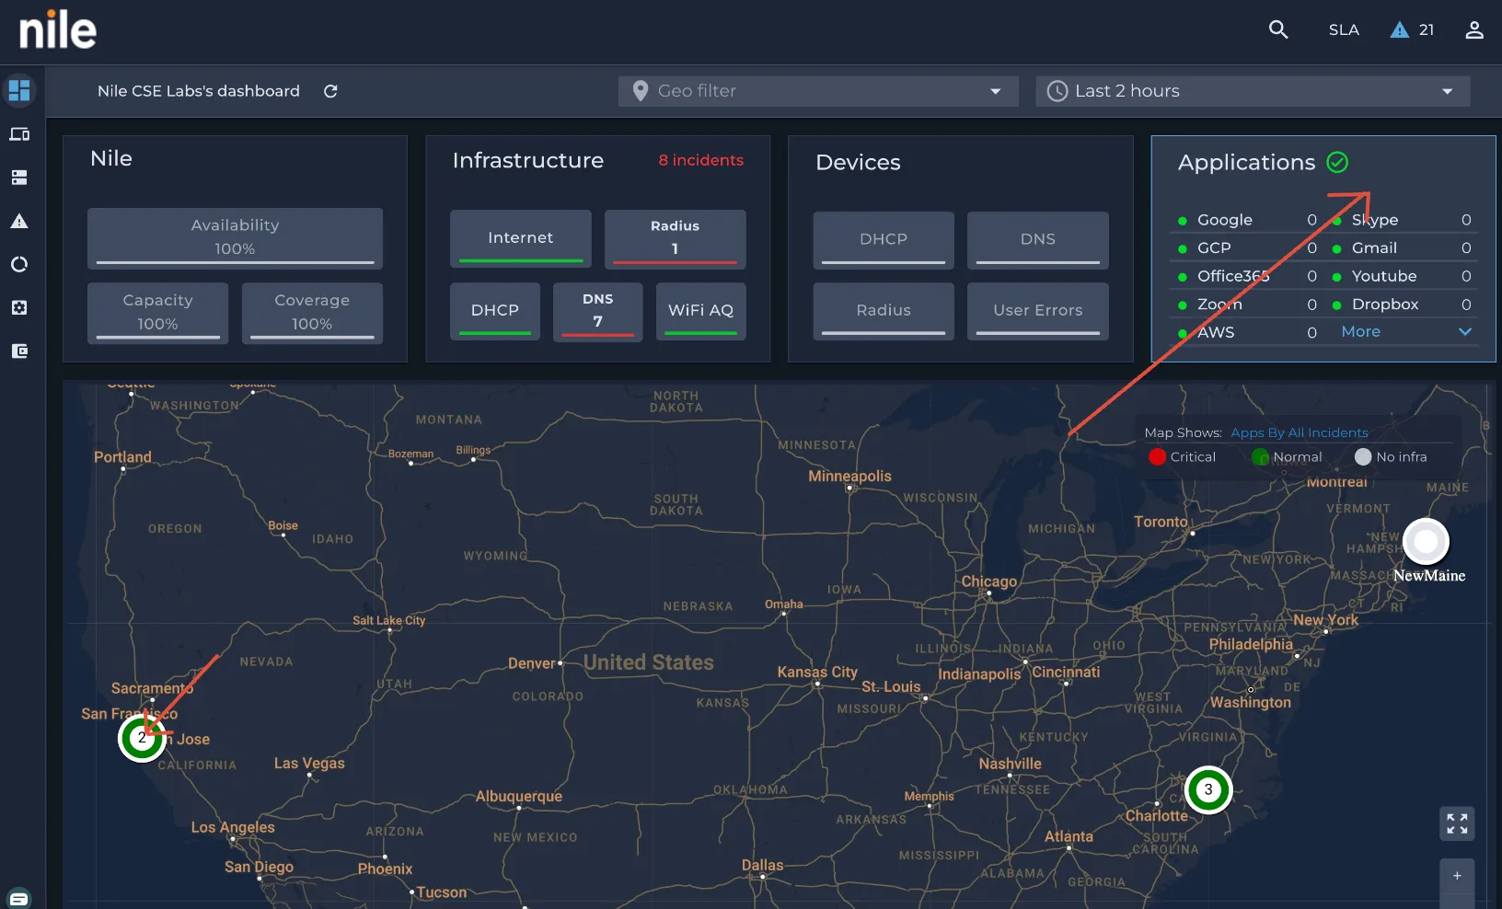Open the settings gear icon in the sidebar
The height and width of the screenshot is (909, 1502).
[x=19, y=307]
